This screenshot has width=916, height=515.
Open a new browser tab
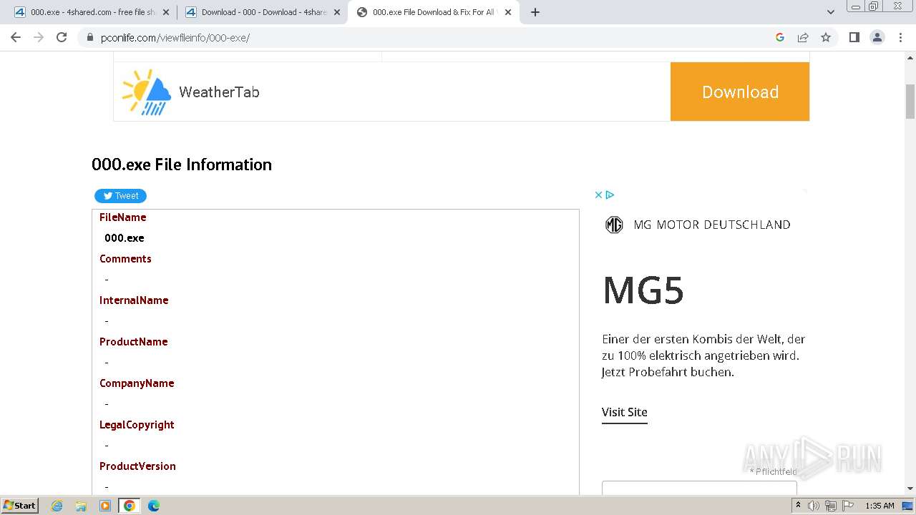tap(535, 12)
